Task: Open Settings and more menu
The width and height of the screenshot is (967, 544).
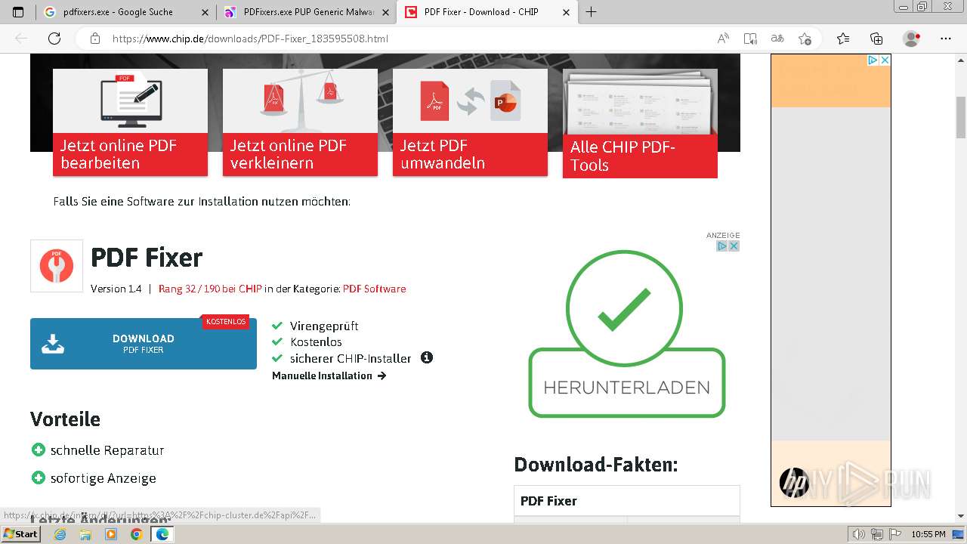Action: click(x=946, y=39)
